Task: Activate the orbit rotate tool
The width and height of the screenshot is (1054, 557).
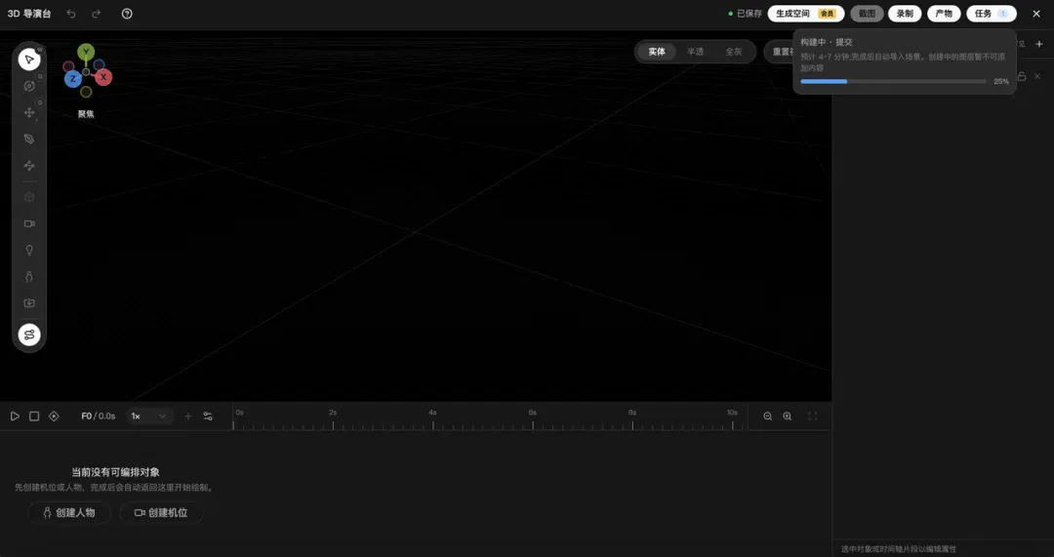Action: click(x=29, y=86)
